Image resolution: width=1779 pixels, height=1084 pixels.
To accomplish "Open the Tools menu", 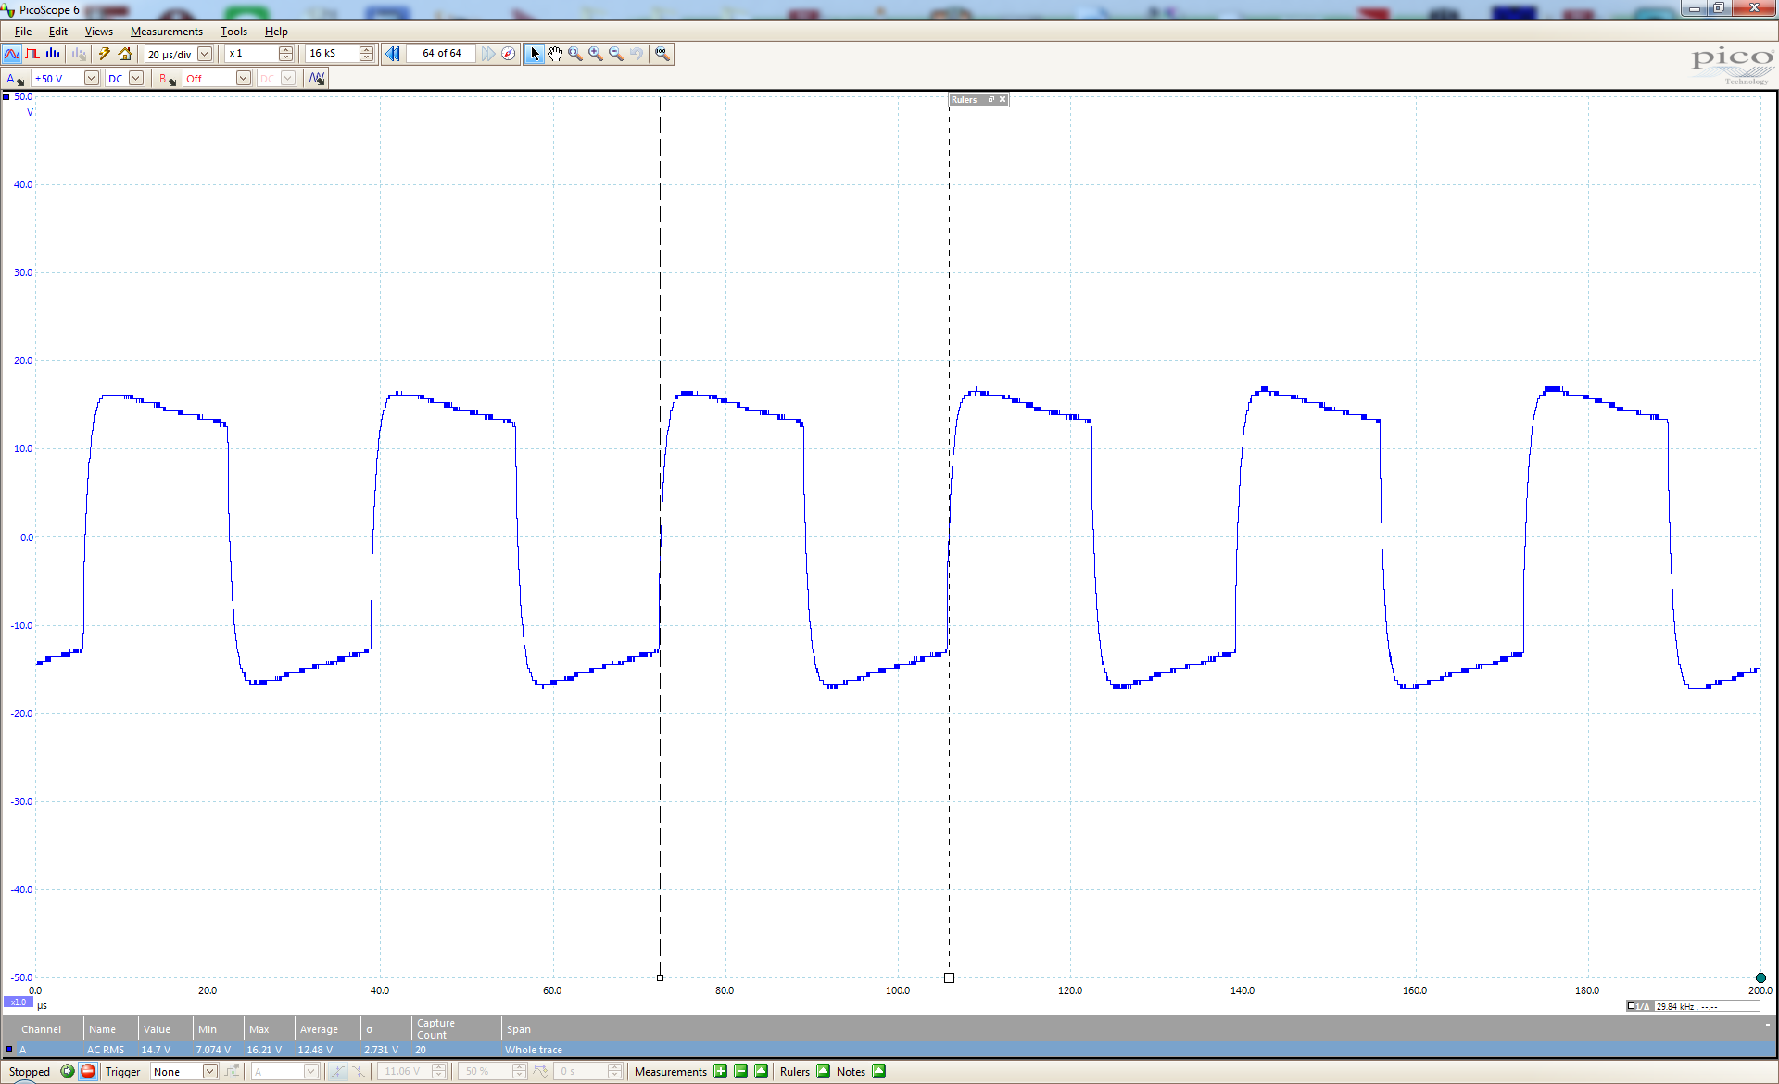I will click(233, 32).
